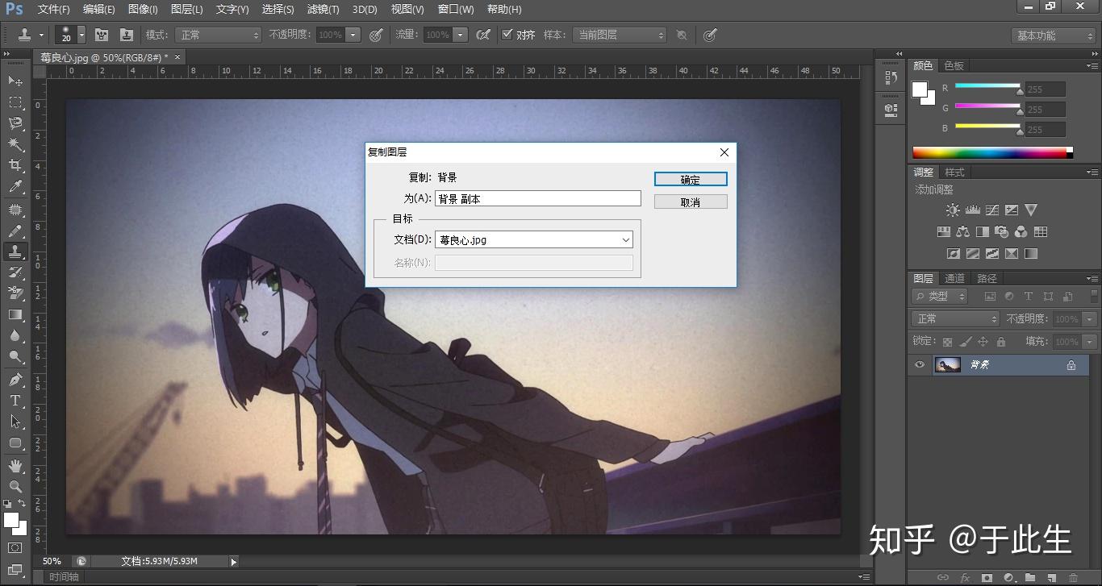
Task: Toggle lock image pixels
Action: 965,342
